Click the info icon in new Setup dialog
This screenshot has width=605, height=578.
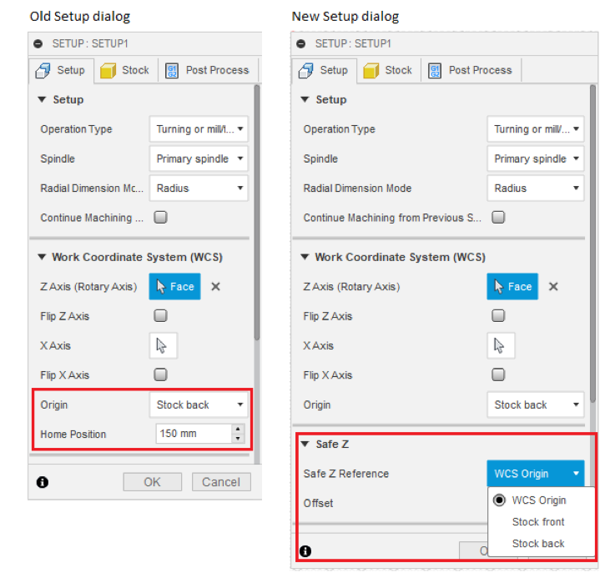[x=305, y=551]
